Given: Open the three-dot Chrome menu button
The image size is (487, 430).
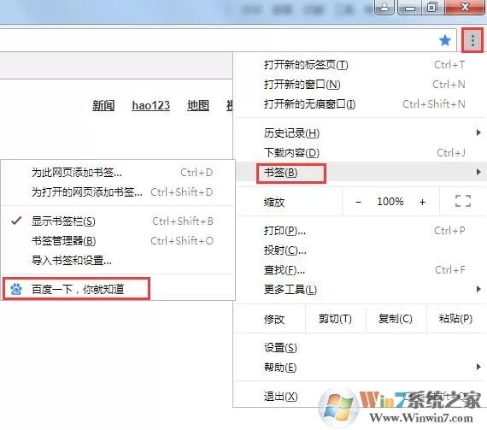Looking at the screenshot, I should pyautogui.click(x=472, y=40).
